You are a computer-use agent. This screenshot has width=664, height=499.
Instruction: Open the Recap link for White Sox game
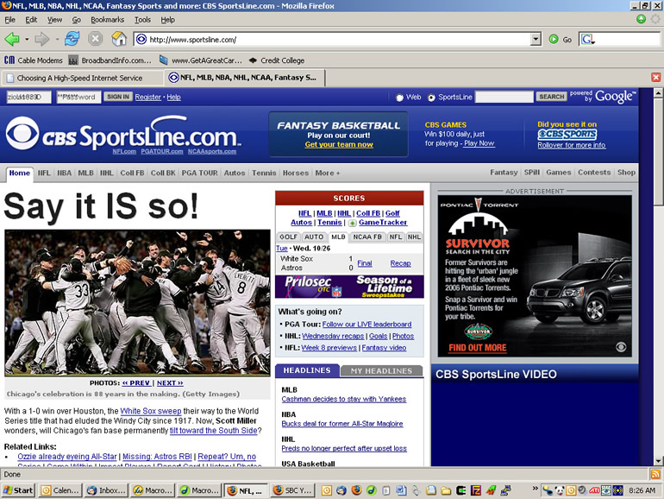coord(400,263)
